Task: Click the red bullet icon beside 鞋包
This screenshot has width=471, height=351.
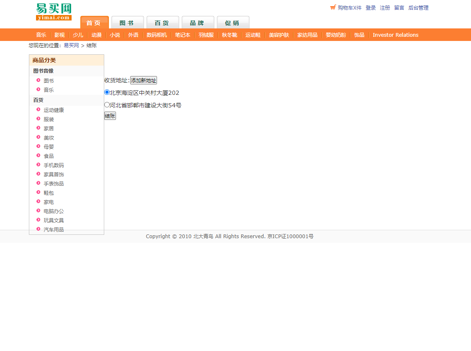Action: 38,193
